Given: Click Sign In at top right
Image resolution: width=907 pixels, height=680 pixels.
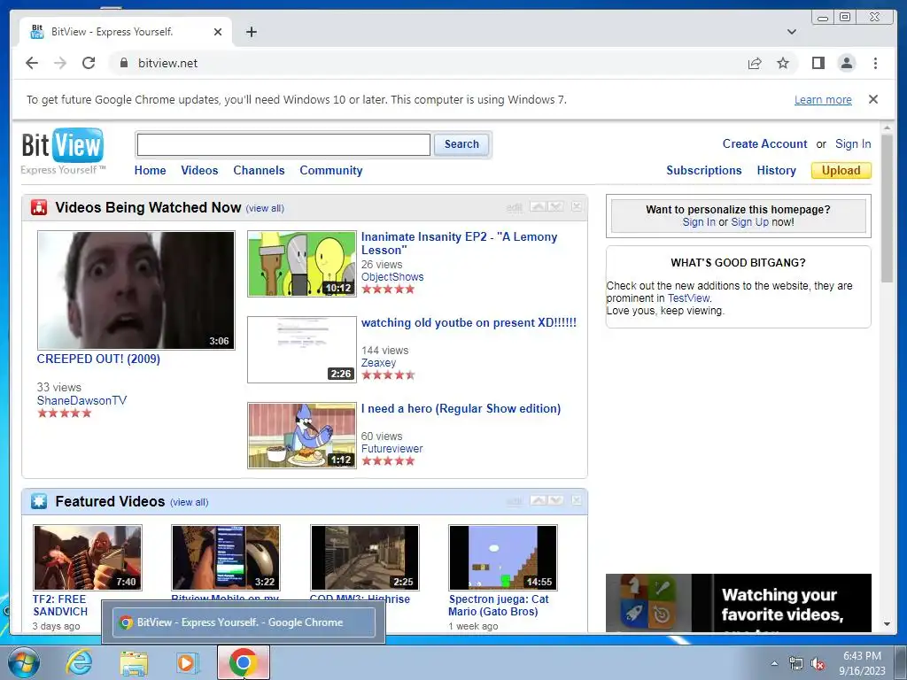Looking at the screenshot, I should click(x=853, y=144).
